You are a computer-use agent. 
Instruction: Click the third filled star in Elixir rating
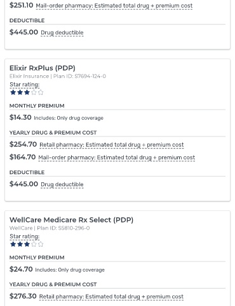(x=27, y=92)
